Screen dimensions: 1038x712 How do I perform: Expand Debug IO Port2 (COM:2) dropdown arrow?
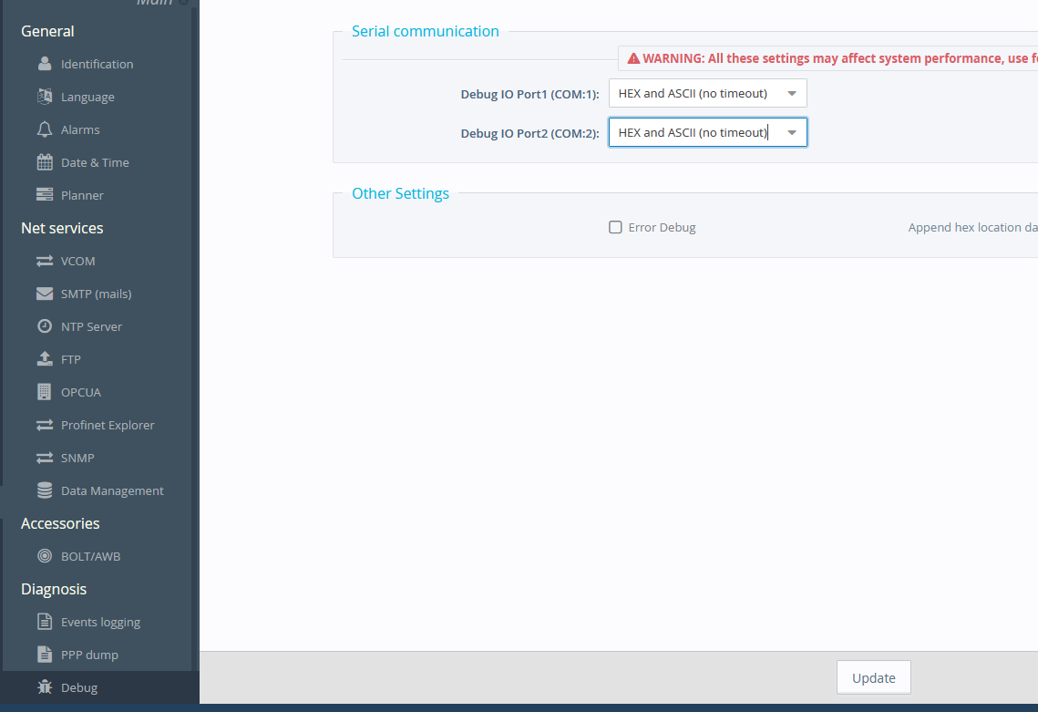tap(792, 133)
